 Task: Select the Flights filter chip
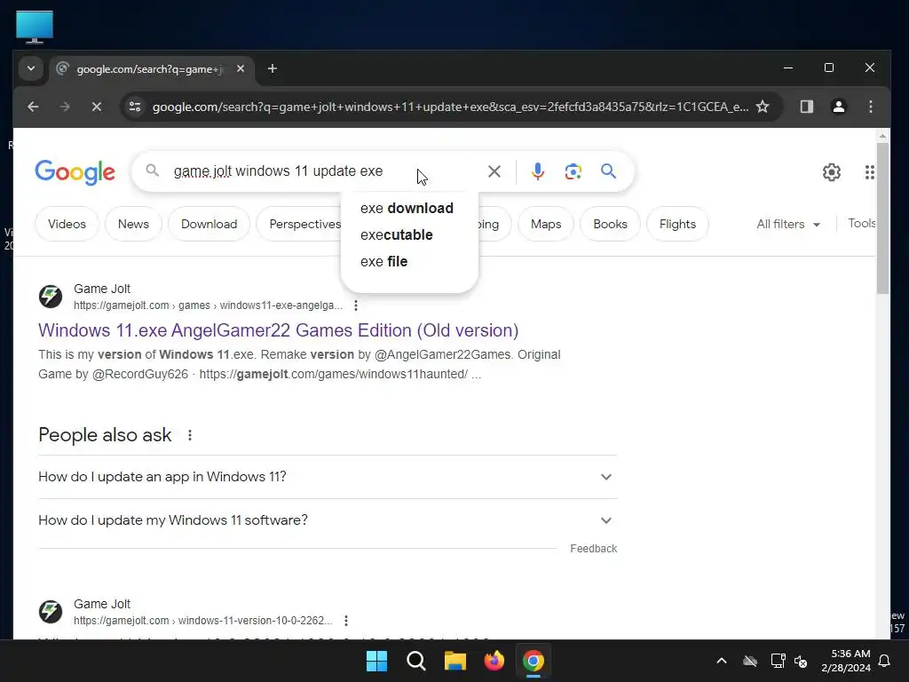(x=677, y=224)
